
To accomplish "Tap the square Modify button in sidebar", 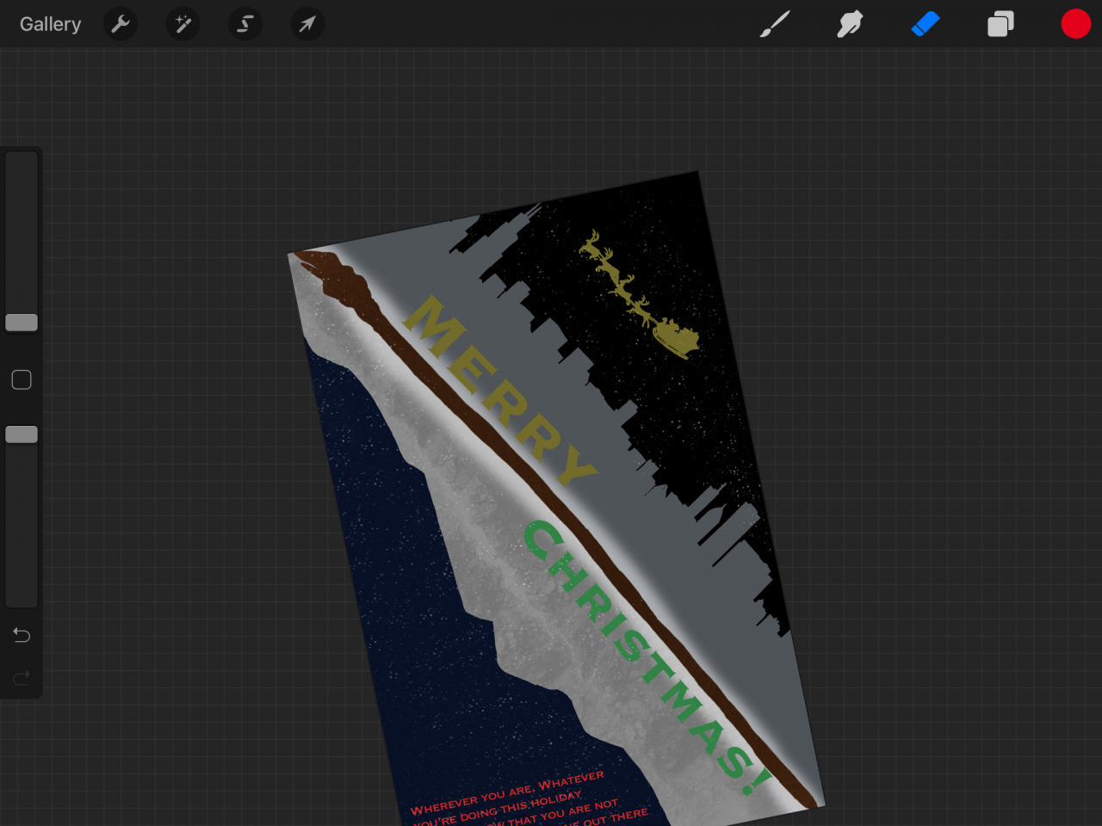I will 22,379.
